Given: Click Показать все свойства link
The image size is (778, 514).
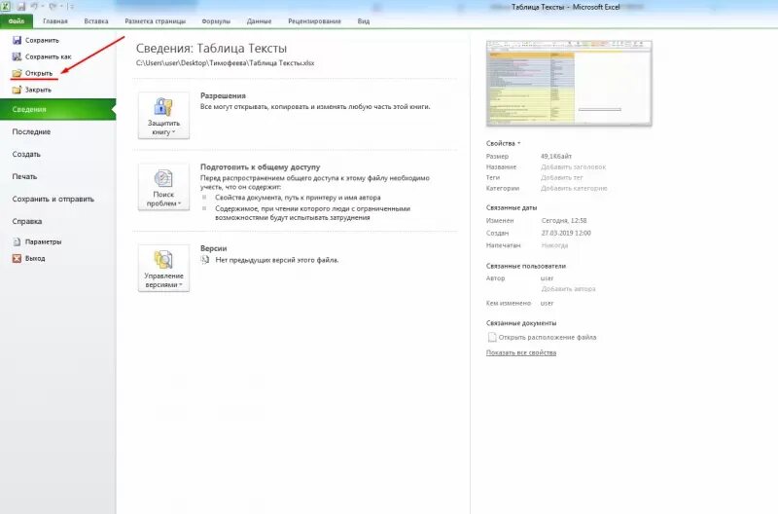Looking at the screenshot, I should tap(521, 352).
